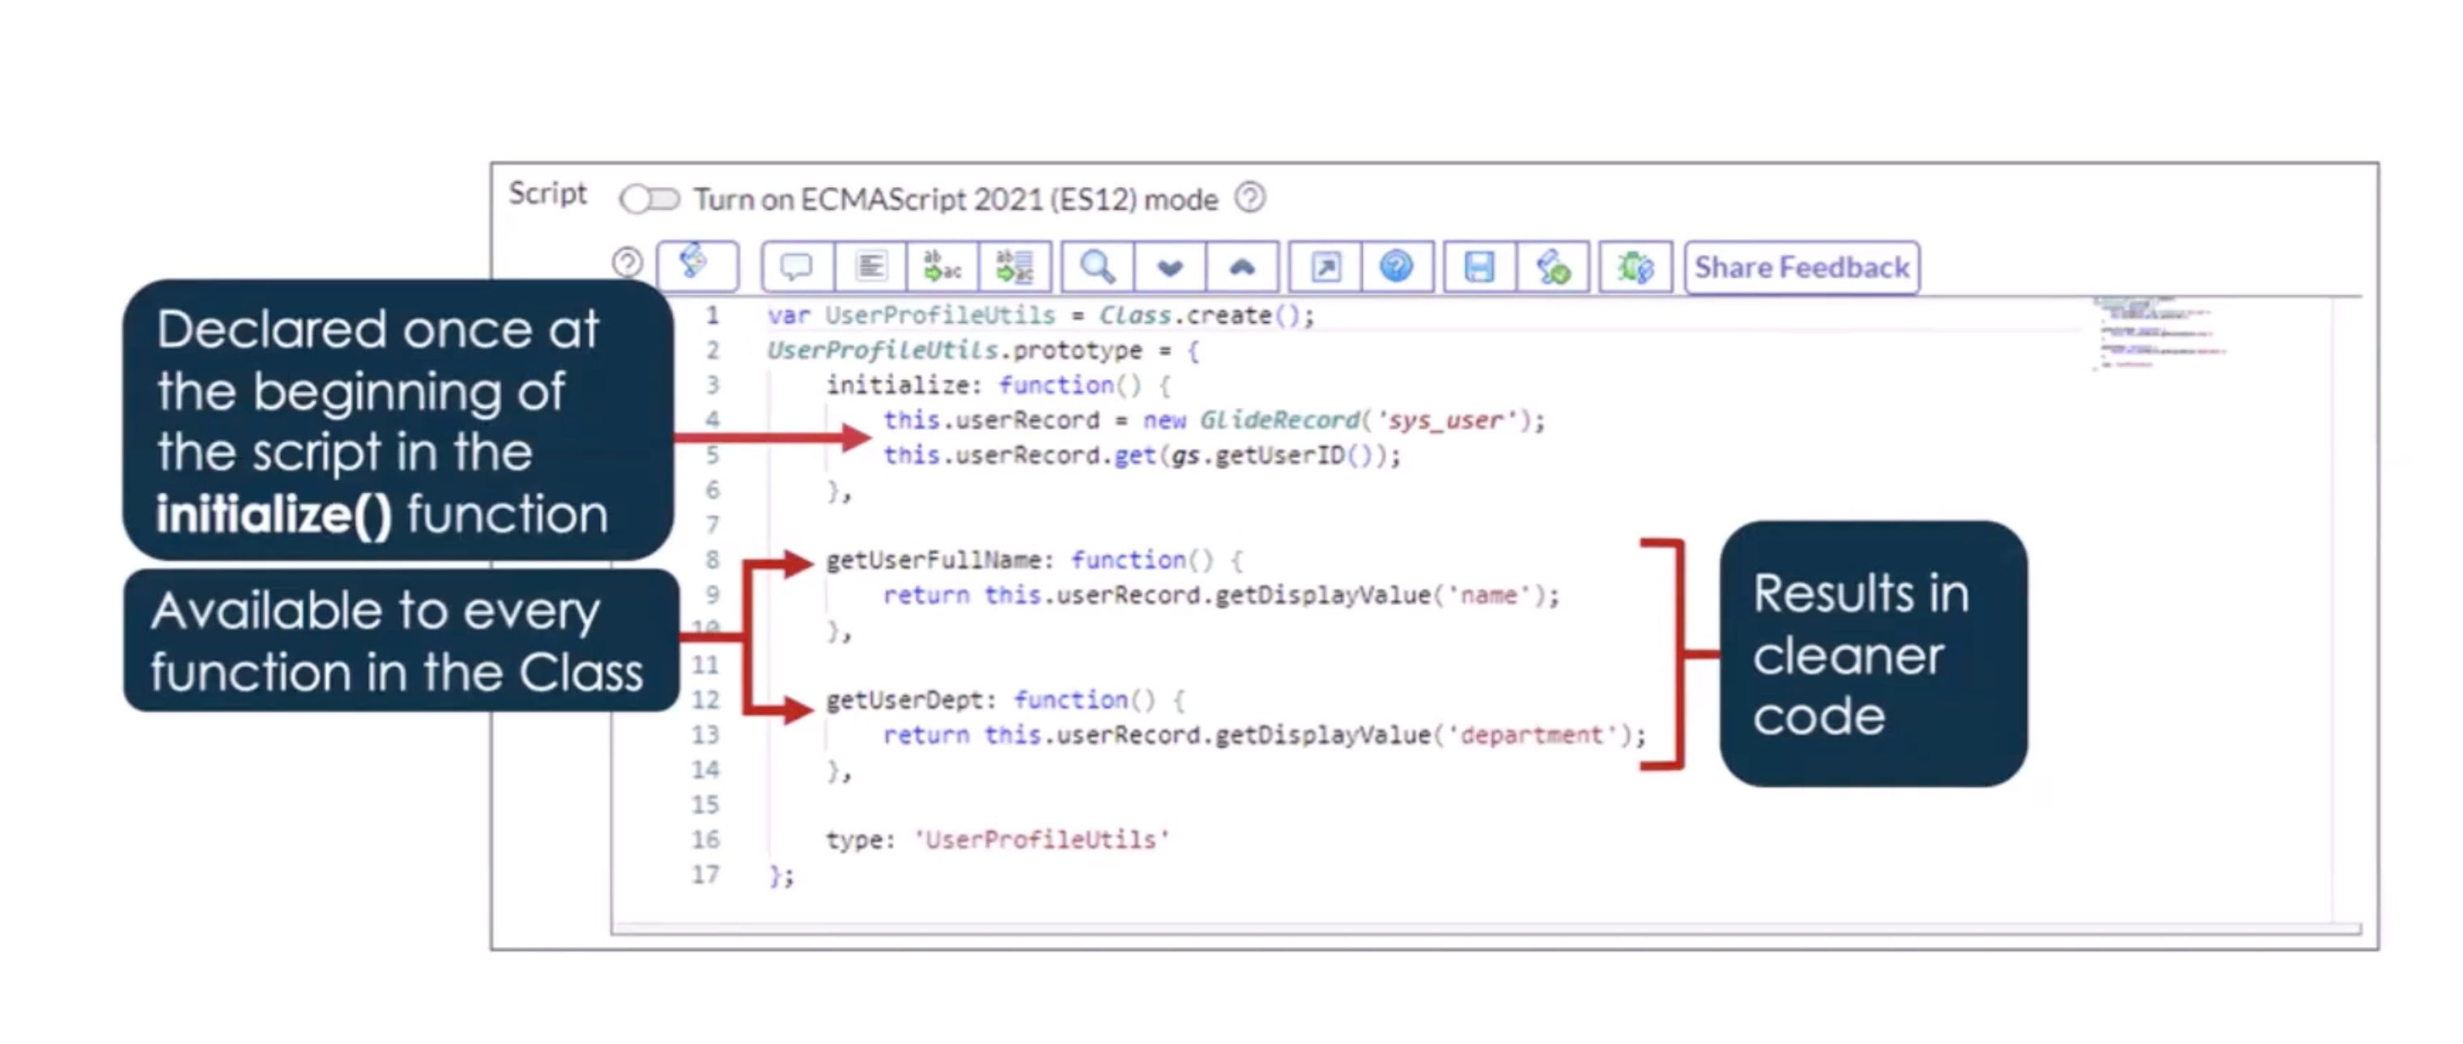Screen dimensions: 2463x1044
Task: Run syntax check on script icon
Action: coord(1553,267)
